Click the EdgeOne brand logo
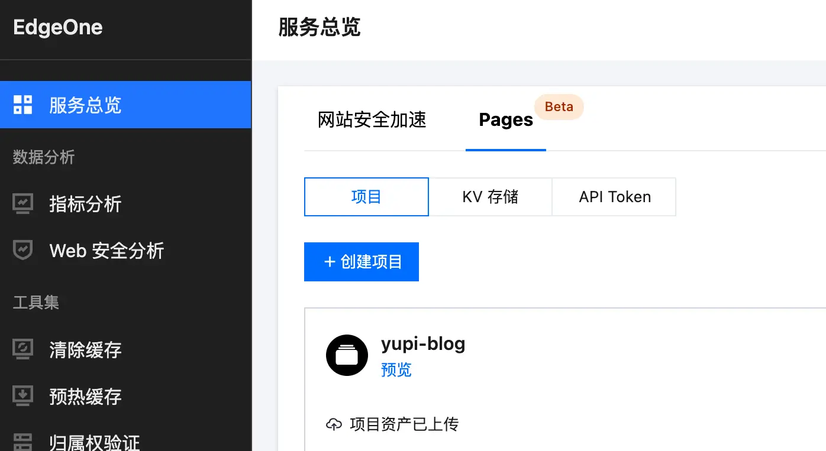The height and width of the screenshot is (451, 826). (57, 27)
